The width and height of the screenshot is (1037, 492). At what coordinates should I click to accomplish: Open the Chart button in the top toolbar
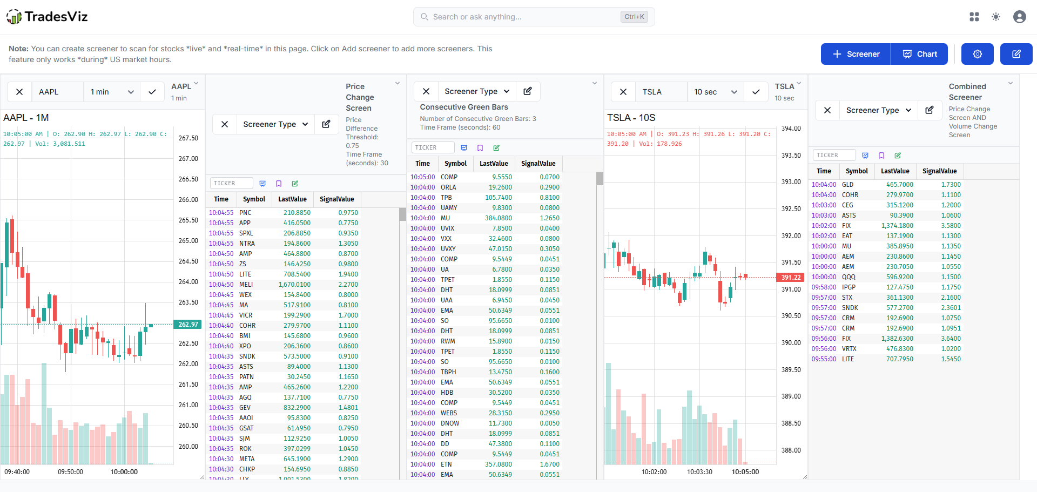[x=919, y=54]
